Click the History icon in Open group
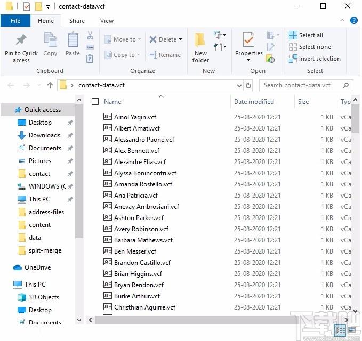Image resolution: width=362 pixels, height=341 pixels. point(270,59)
